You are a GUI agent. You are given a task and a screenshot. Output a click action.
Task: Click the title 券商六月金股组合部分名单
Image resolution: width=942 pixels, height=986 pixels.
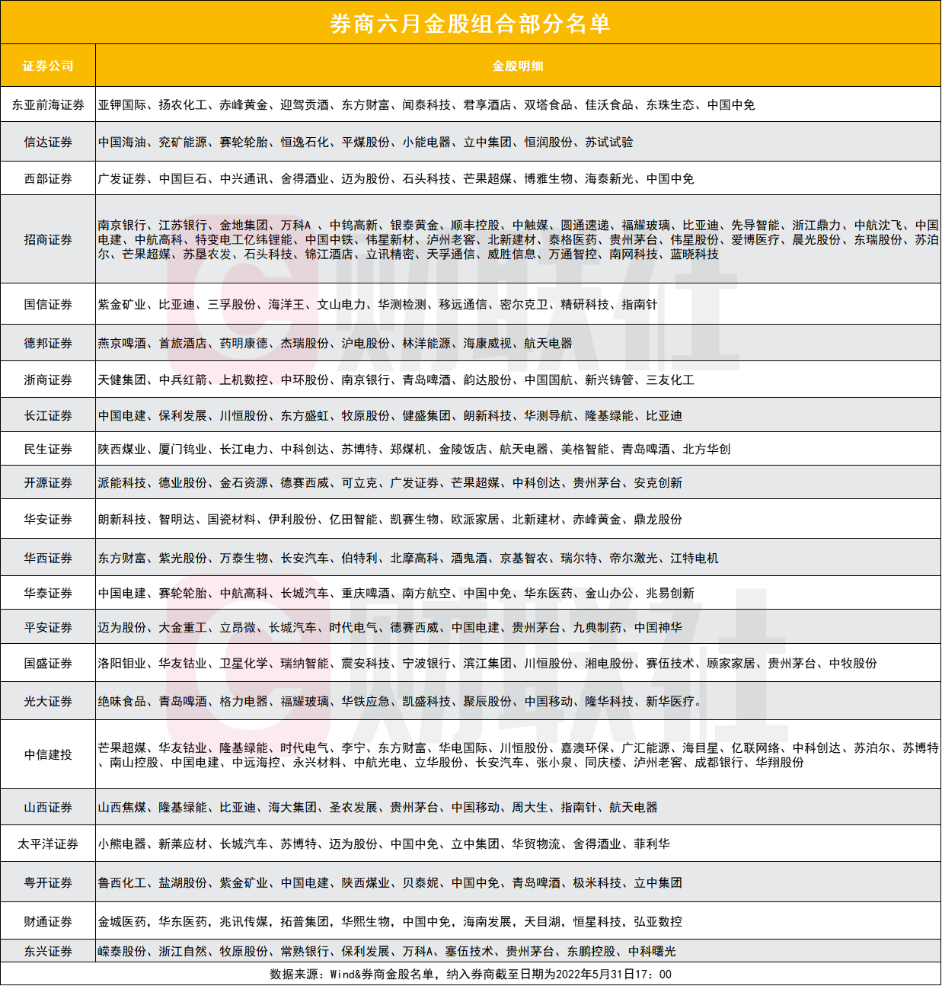[x=470, y=24]
